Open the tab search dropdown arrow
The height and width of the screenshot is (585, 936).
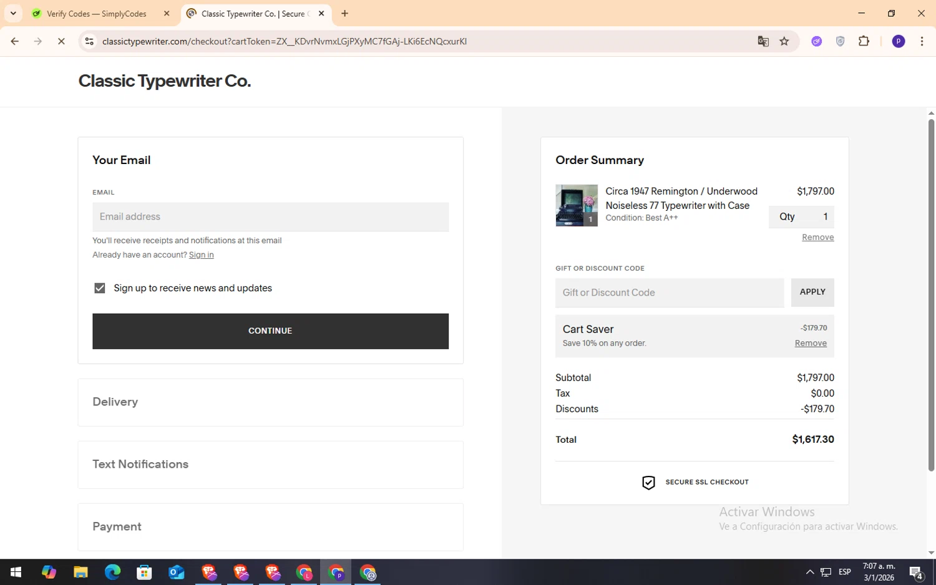pos(13,13)
